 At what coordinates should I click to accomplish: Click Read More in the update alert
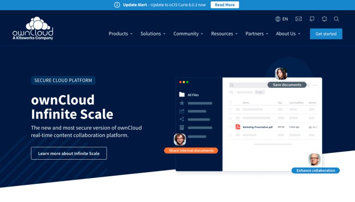(225, 5)
